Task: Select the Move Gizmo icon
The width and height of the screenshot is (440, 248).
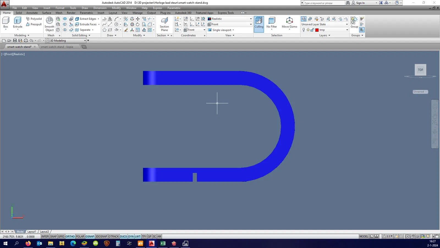Action: coord(289,23)
